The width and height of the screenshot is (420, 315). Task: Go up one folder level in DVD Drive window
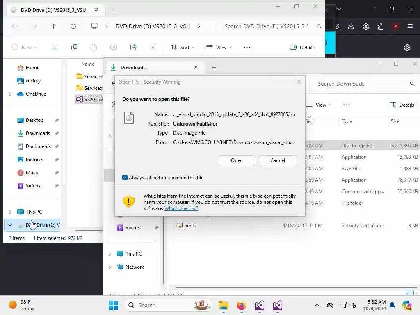(54, 26)
